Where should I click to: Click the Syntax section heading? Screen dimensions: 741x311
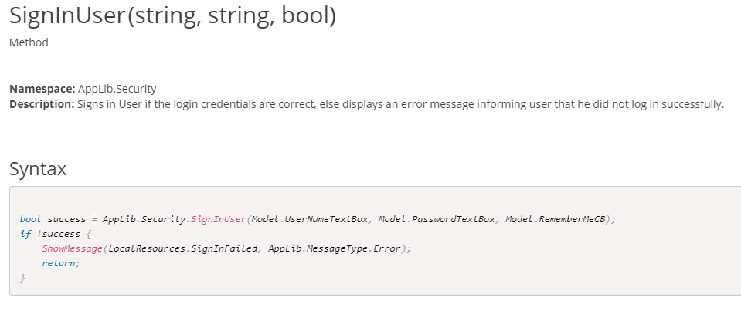38,168
